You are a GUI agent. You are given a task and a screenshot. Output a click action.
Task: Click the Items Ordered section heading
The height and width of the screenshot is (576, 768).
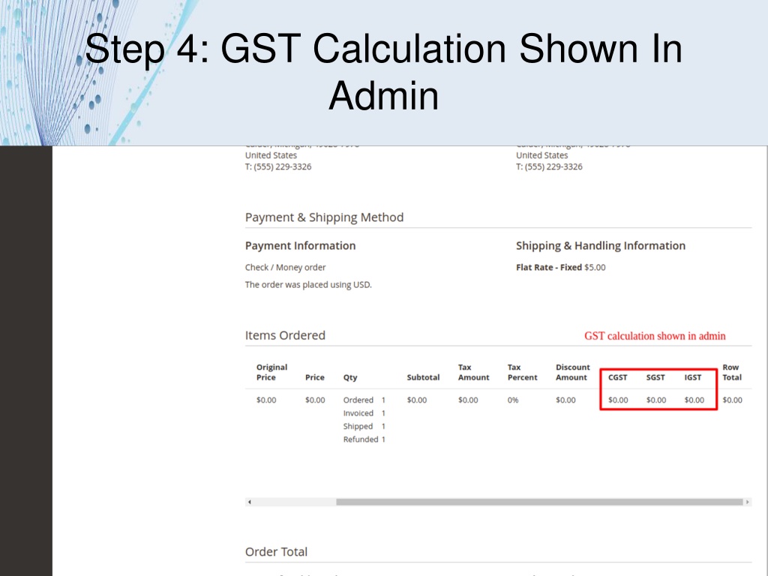285,335
